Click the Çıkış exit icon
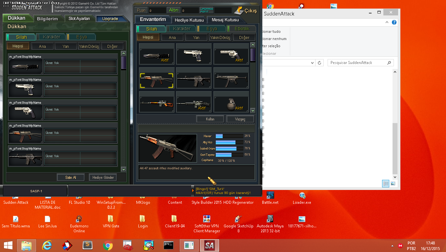Screen dimensions: 446x252 pyautogui.click(x=246, y=11)
